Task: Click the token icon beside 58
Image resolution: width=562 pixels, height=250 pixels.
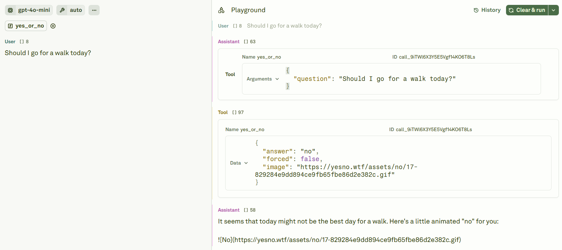Action: pyautogui.click(x=246, y=210)
